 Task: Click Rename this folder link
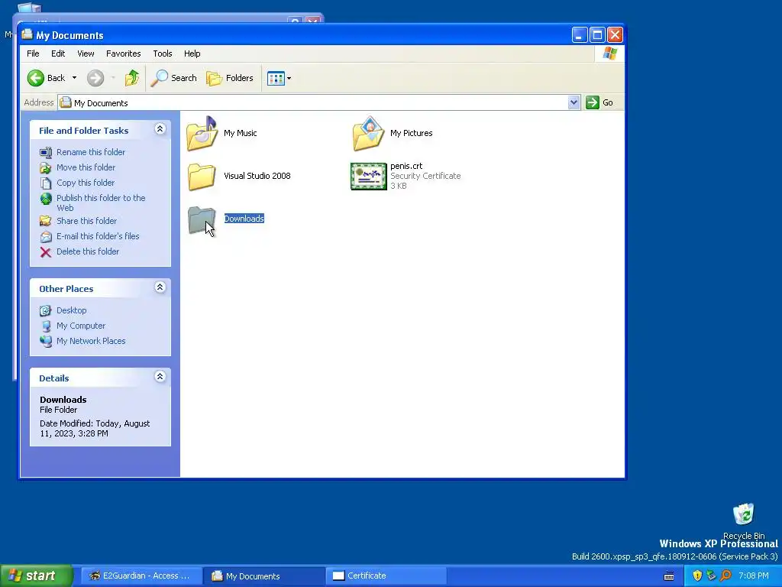click(91, 152)
